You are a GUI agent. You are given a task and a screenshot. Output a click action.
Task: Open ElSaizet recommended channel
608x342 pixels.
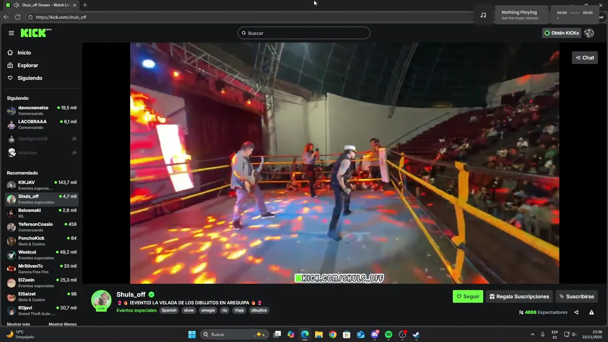click(42, 296)
